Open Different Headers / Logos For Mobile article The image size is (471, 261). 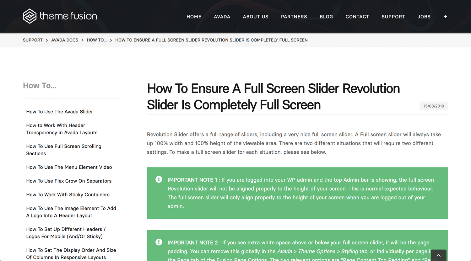pos(66,233)
